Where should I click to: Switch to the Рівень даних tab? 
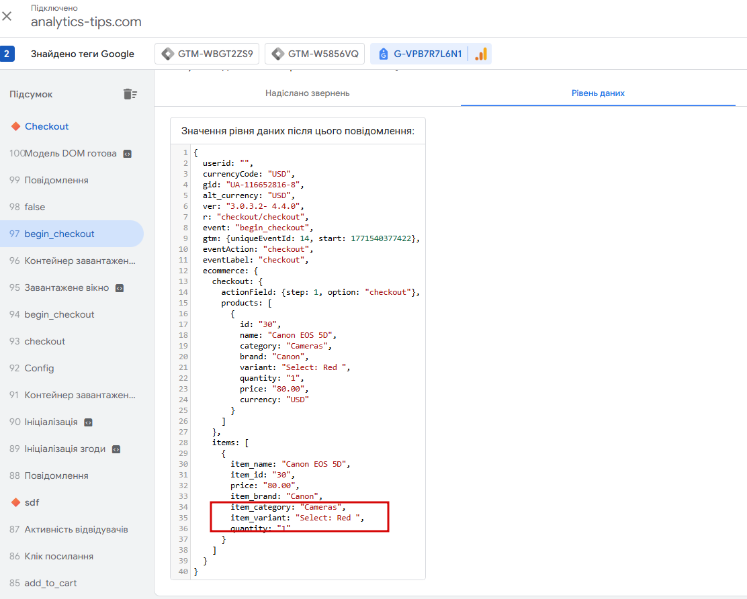coord(598,93)
